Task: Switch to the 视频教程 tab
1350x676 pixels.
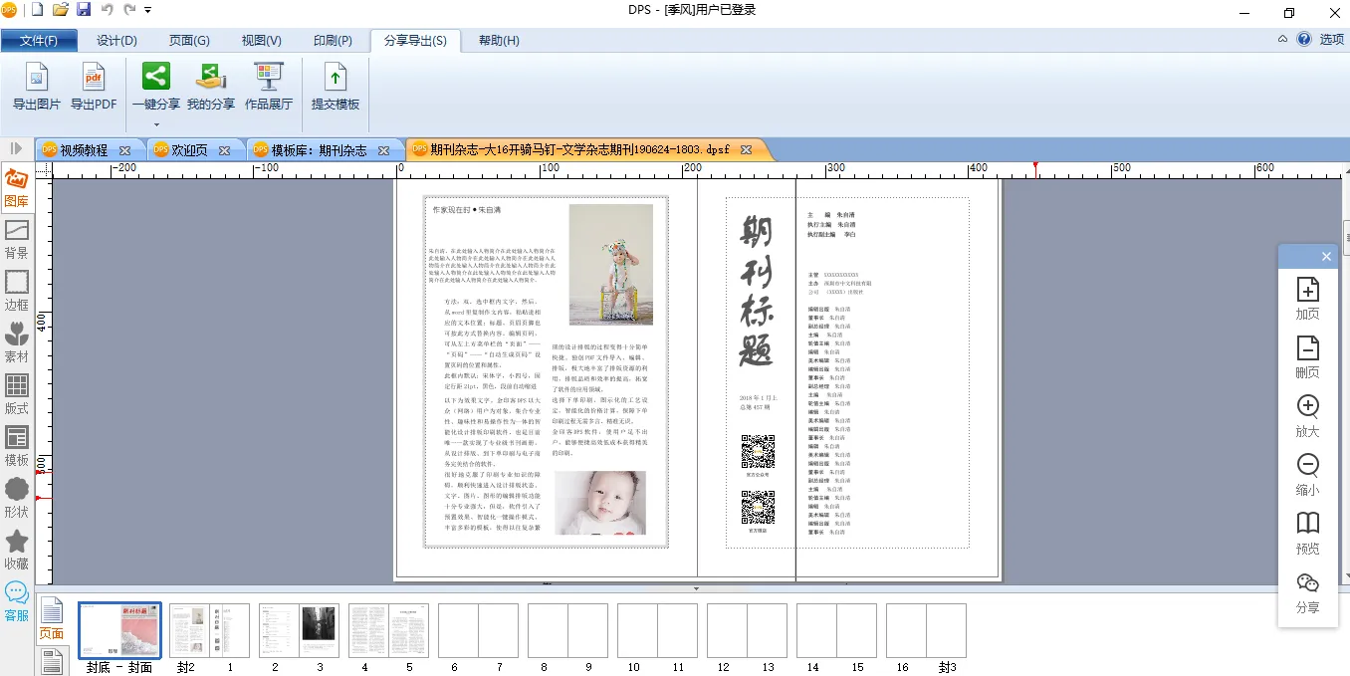Action: [85, 150]
